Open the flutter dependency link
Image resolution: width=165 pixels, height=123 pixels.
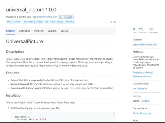click(136, 113)
